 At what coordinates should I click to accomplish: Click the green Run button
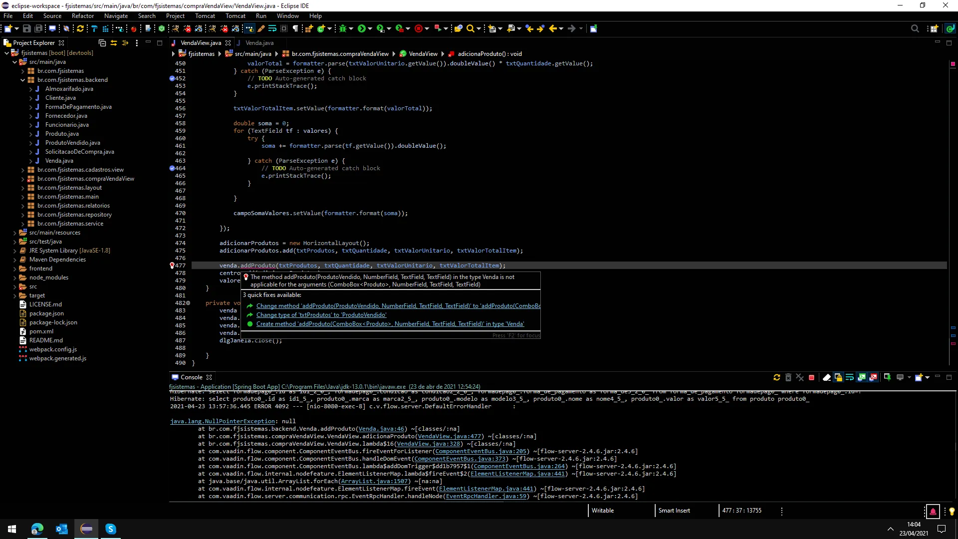(x=362, y=29)
